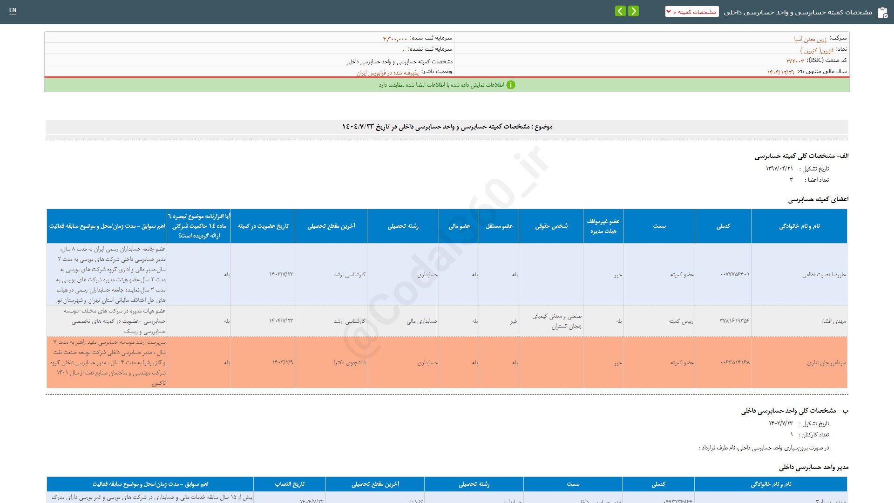Click آخرین مقطع تحصیلی header in manager table
894x503 pixels.
point(375,484)
